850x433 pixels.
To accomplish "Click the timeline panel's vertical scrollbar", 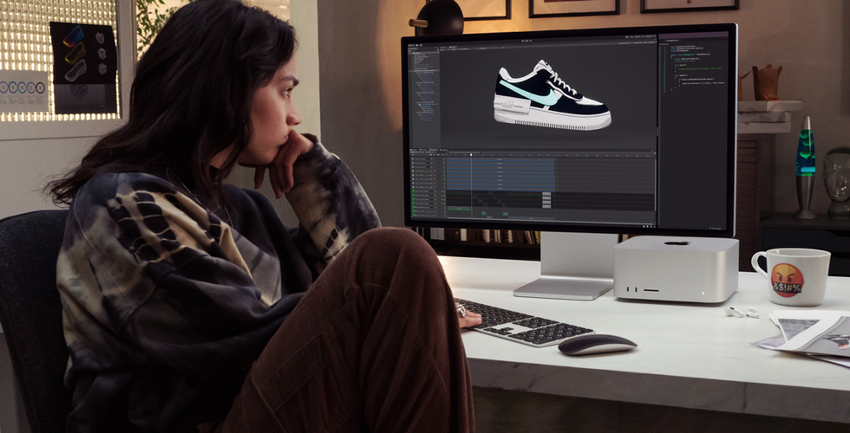I will [656, 185].
